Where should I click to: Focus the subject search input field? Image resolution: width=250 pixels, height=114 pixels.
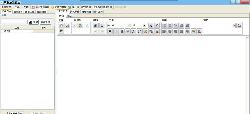click(x=15, y=22)
